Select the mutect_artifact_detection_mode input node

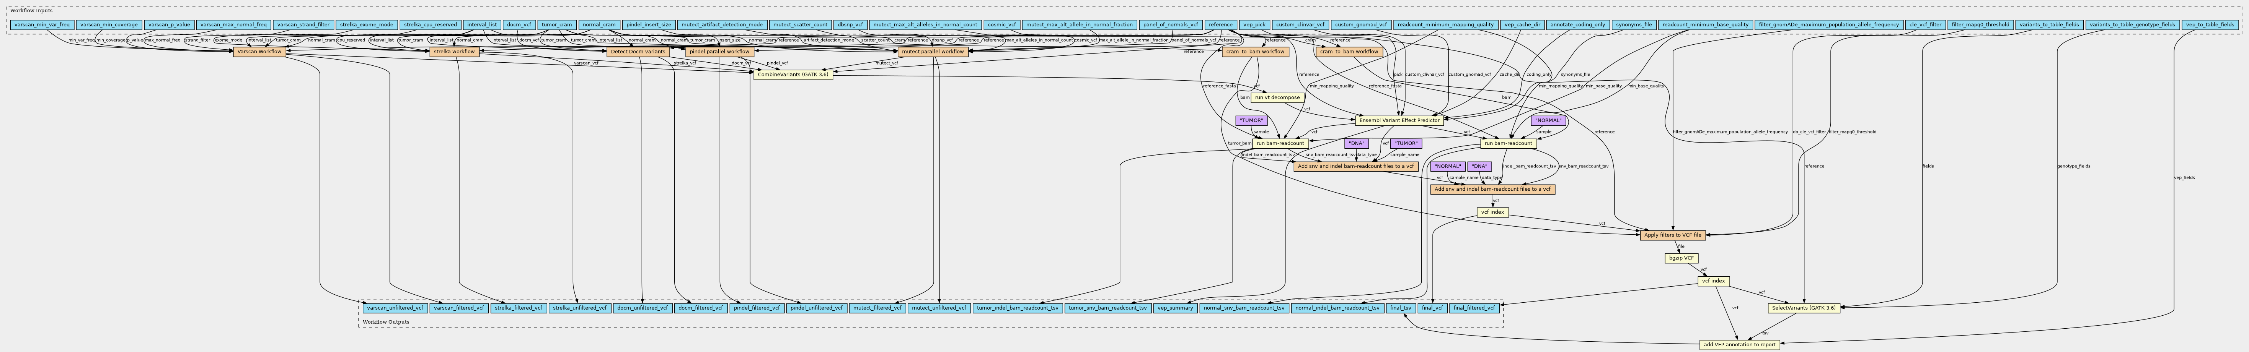point(722,25)
